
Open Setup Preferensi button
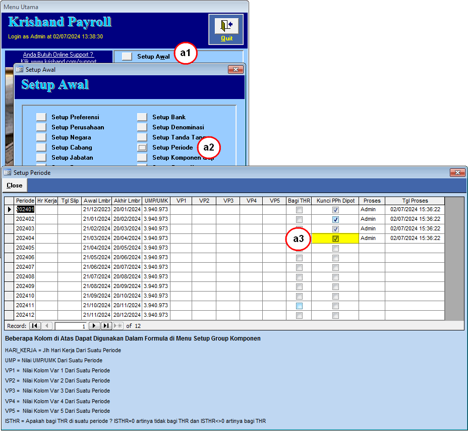[41, 117]
